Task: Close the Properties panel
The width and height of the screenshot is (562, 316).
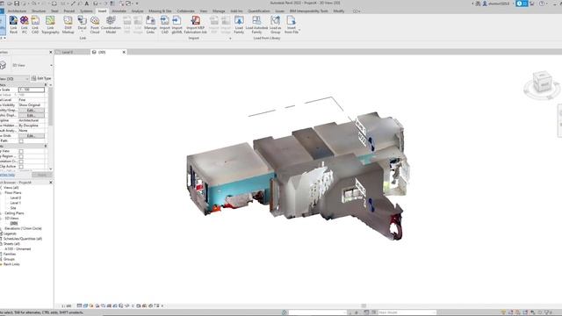Action: pyautogui.click(x=51, y=53)
